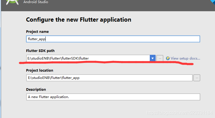The image size is (215, 118).
Task: Click the Android Studio logo icon
Action: tap(12, 2)
